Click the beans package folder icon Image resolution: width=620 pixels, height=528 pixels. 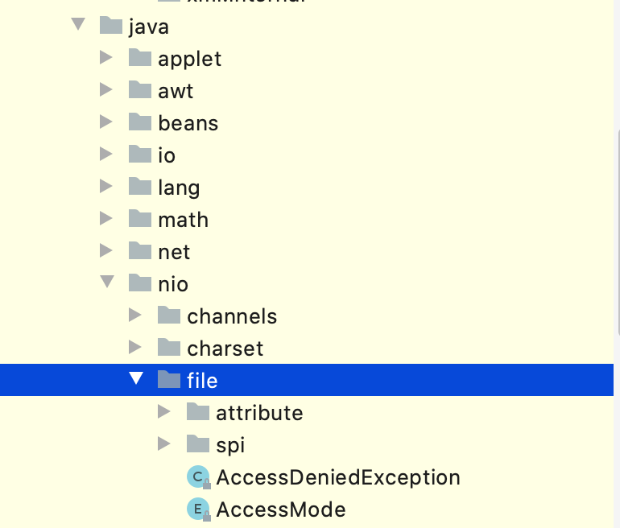pyautogui.click(x=140, y=122)
